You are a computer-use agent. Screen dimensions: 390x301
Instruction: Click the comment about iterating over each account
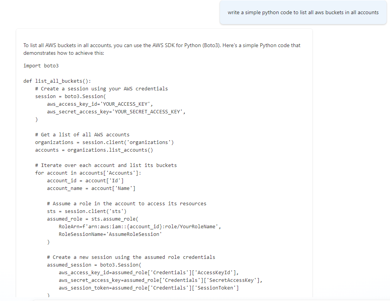106,165
